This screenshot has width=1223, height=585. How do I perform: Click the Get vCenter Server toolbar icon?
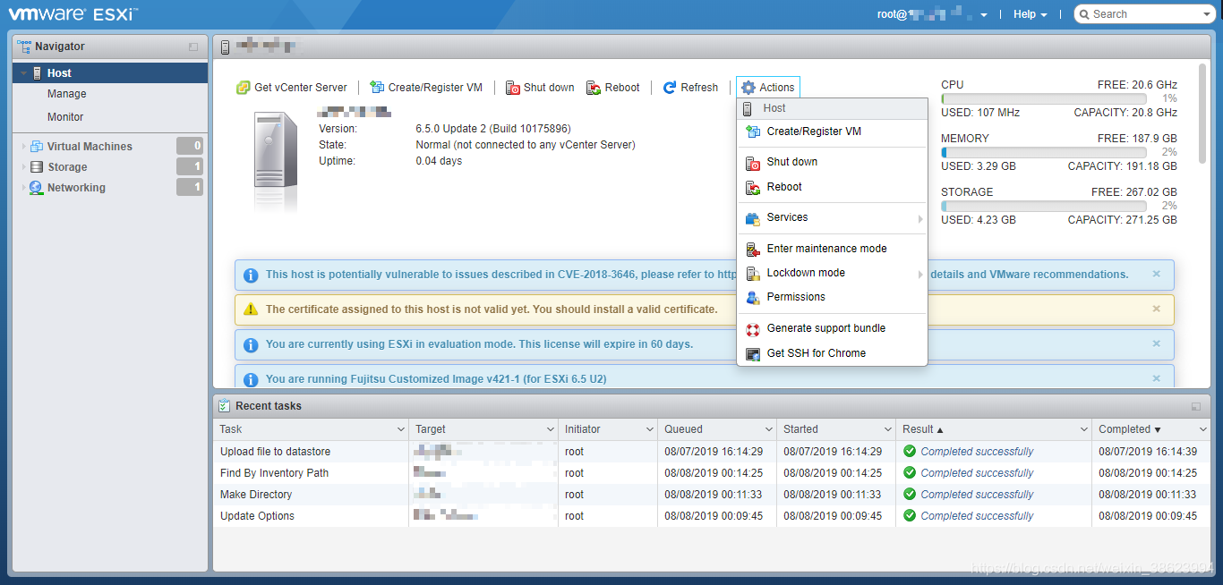coord(243,88)
